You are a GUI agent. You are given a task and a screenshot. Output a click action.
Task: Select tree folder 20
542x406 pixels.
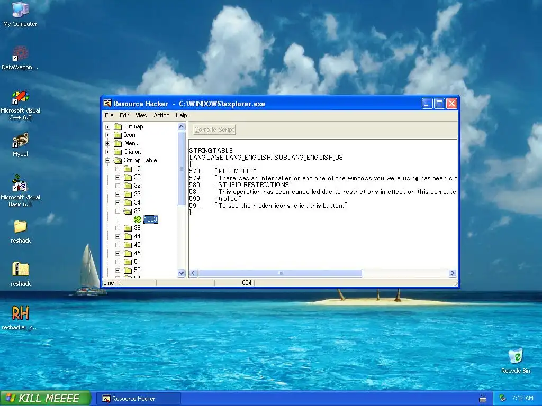[x=137, y=177]
